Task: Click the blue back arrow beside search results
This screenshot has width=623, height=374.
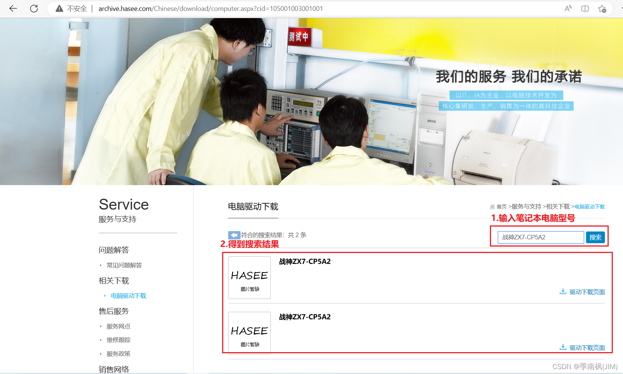Action: pos(234,235)
